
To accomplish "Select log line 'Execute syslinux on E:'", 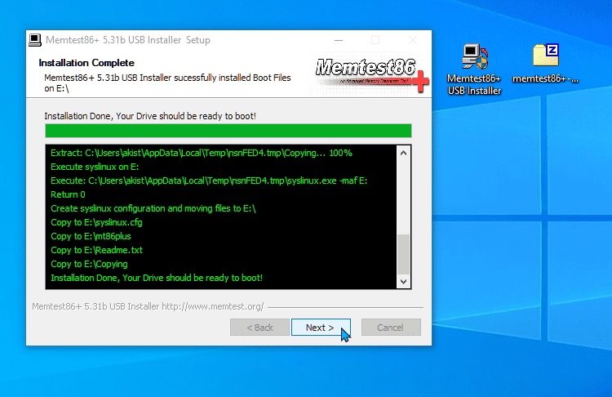I will [x=95, y=167].
